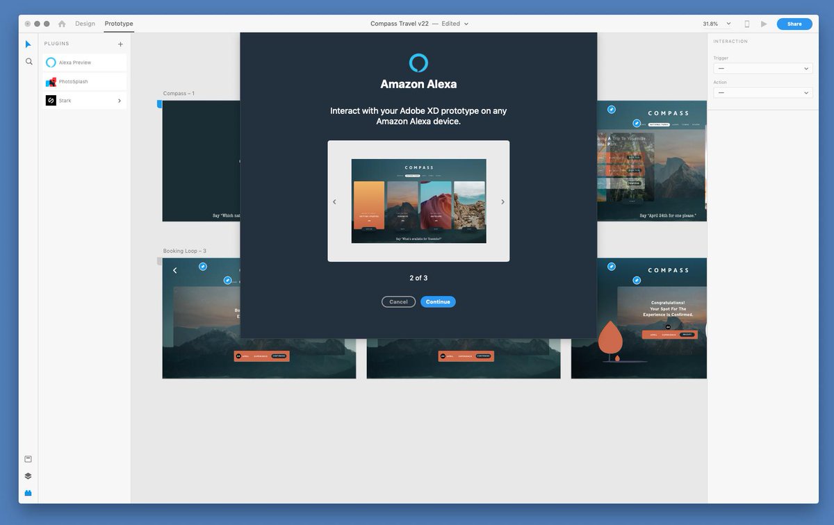Open the Assets panel icon
This screenshot has width=834, height=525.
pos(28,459)
